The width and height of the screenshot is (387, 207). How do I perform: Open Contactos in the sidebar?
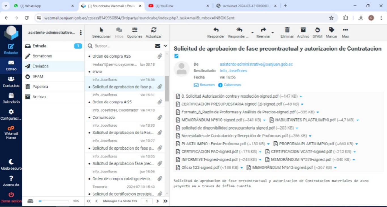(11, 79)
